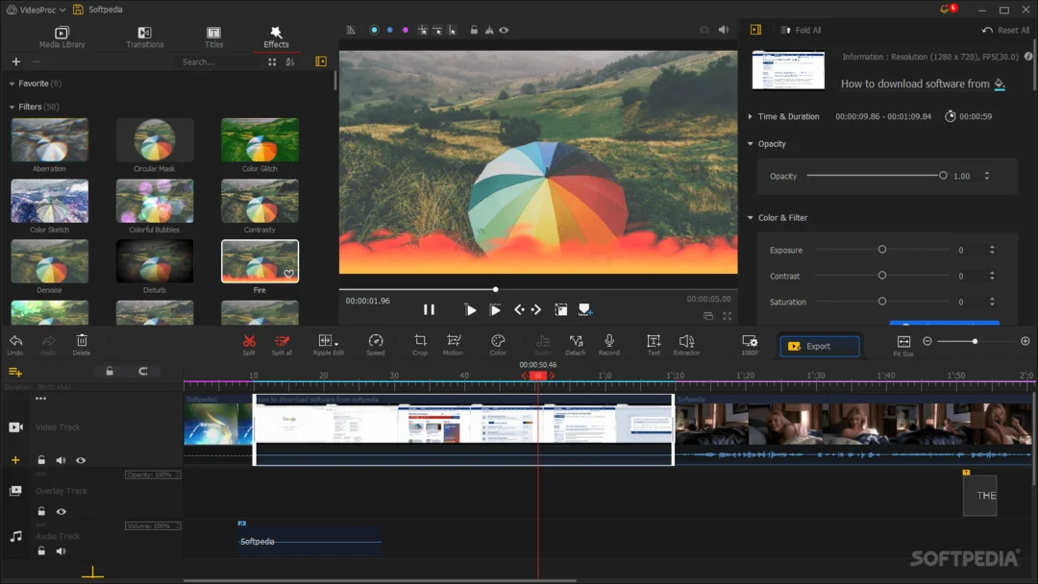Screen dimensions: 1038x584
Task: Open notifications bell icon
Action: click(946, 10)
